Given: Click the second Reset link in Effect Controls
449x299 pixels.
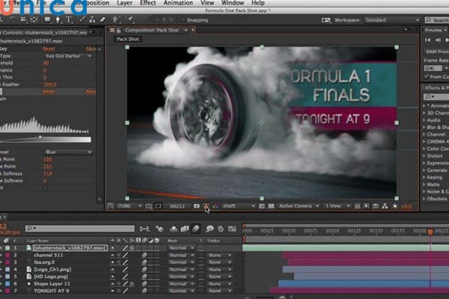Looking at the screenshot, I should click(49, 91).
